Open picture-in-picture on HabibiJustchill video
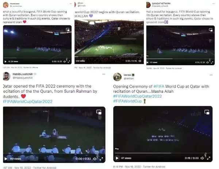 coord(99,112)
